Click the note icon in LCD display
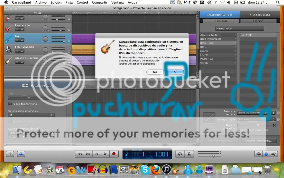The image size is (284, 178). (127, 154)
